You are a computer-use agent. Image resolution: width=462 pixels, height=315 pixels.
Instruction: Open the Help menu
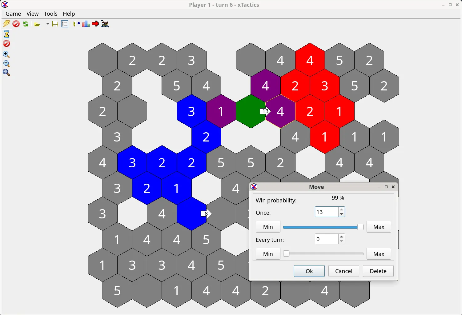coord(69,14)
